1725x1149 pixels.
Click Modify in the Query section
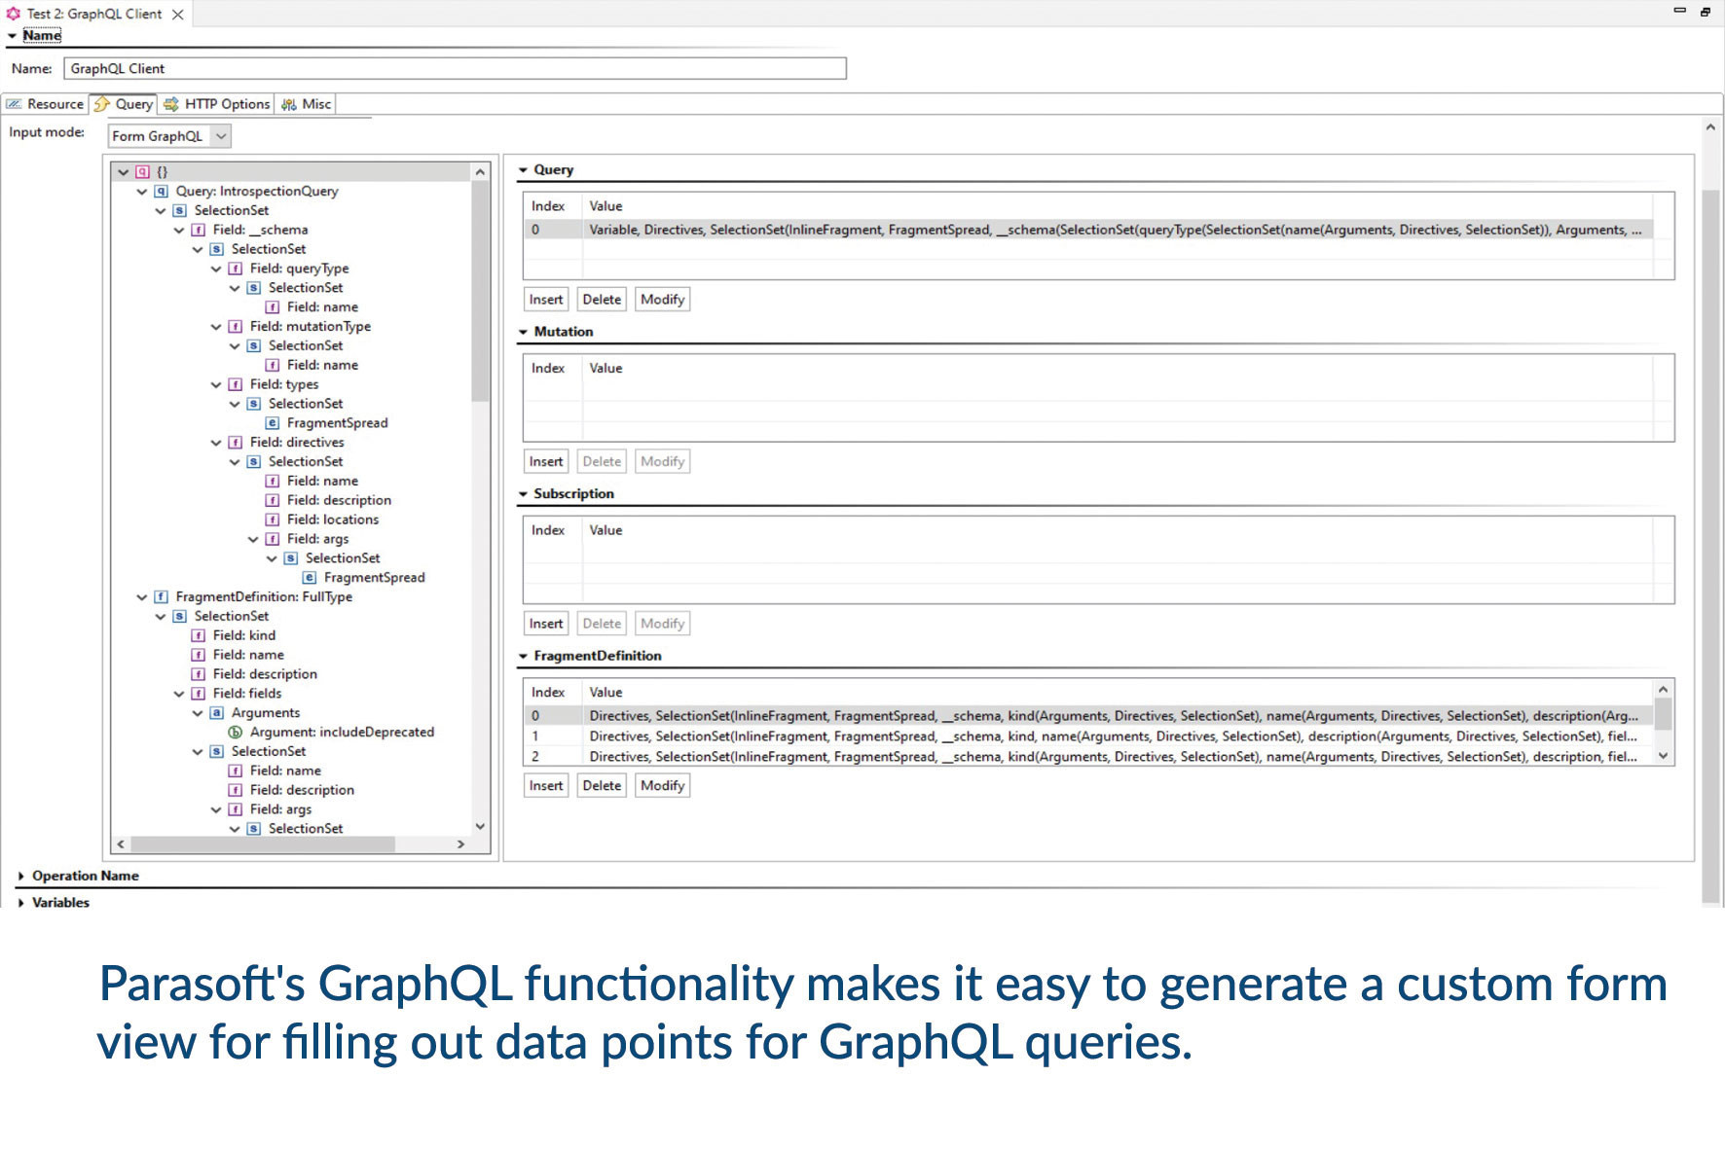[x=663, y=300]
